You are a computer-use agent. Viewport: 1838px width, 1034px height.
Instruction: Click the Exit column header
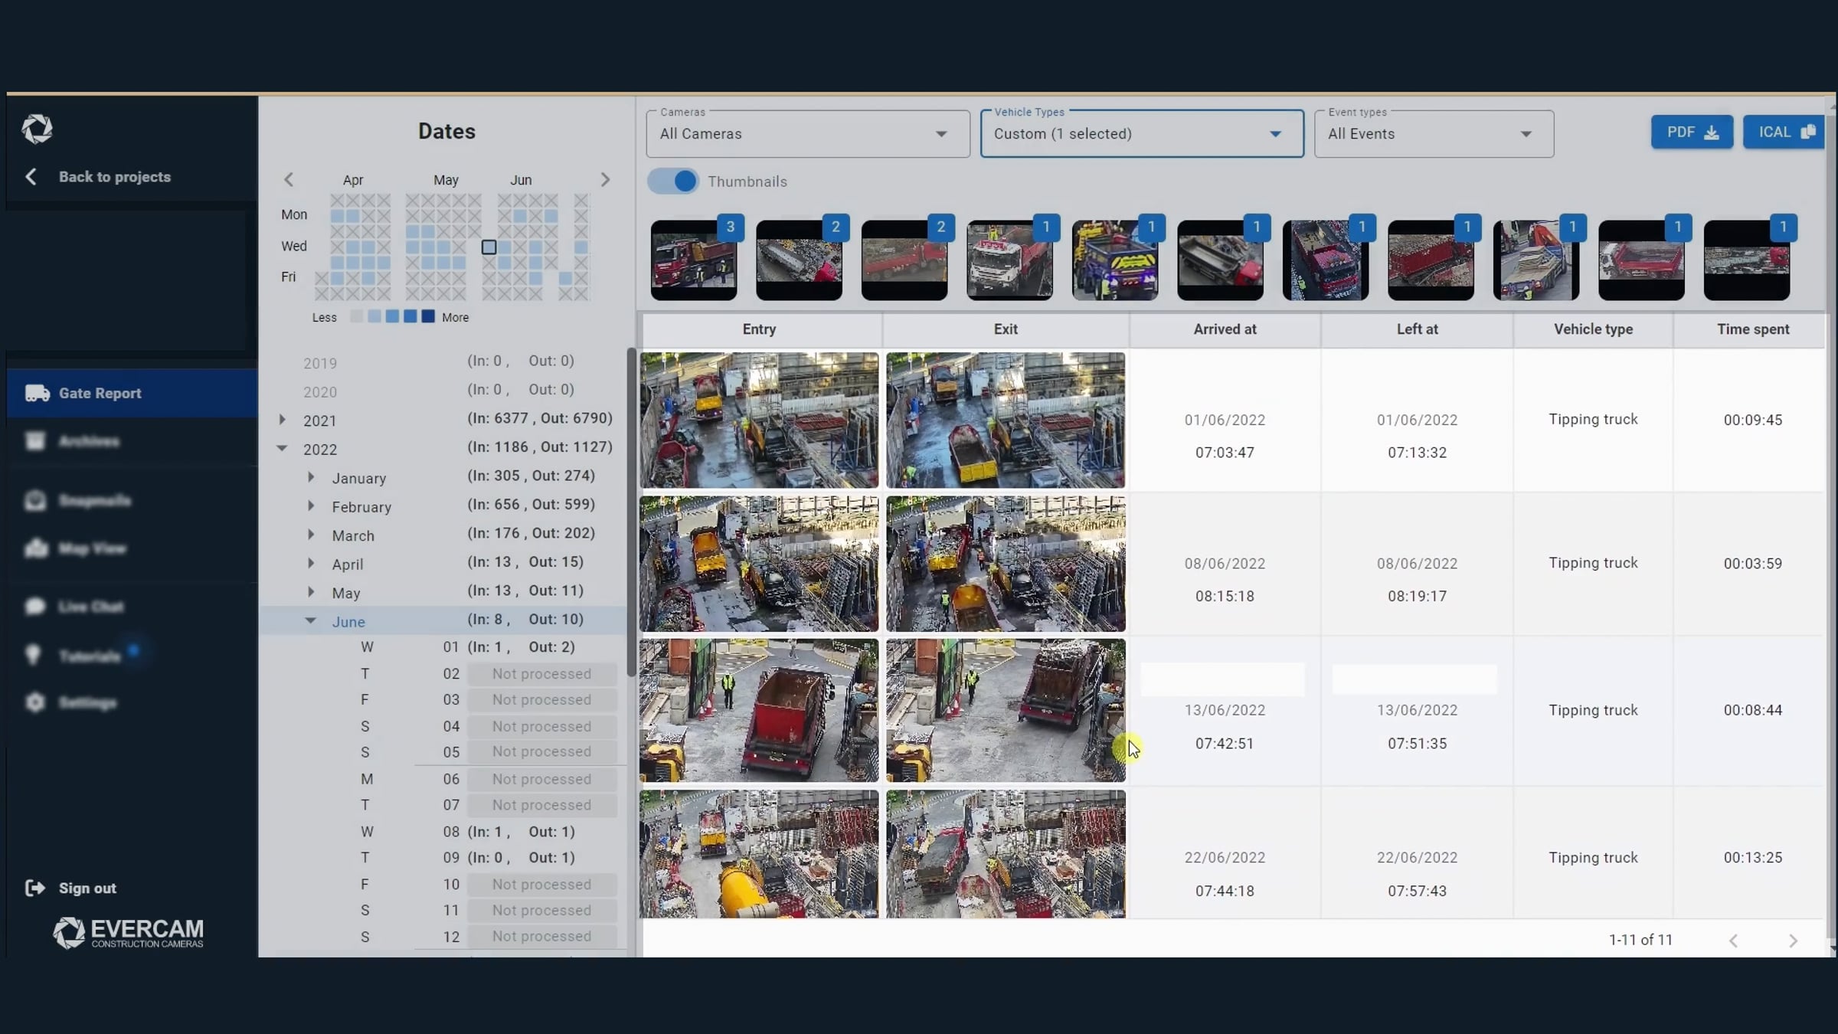1006,329
